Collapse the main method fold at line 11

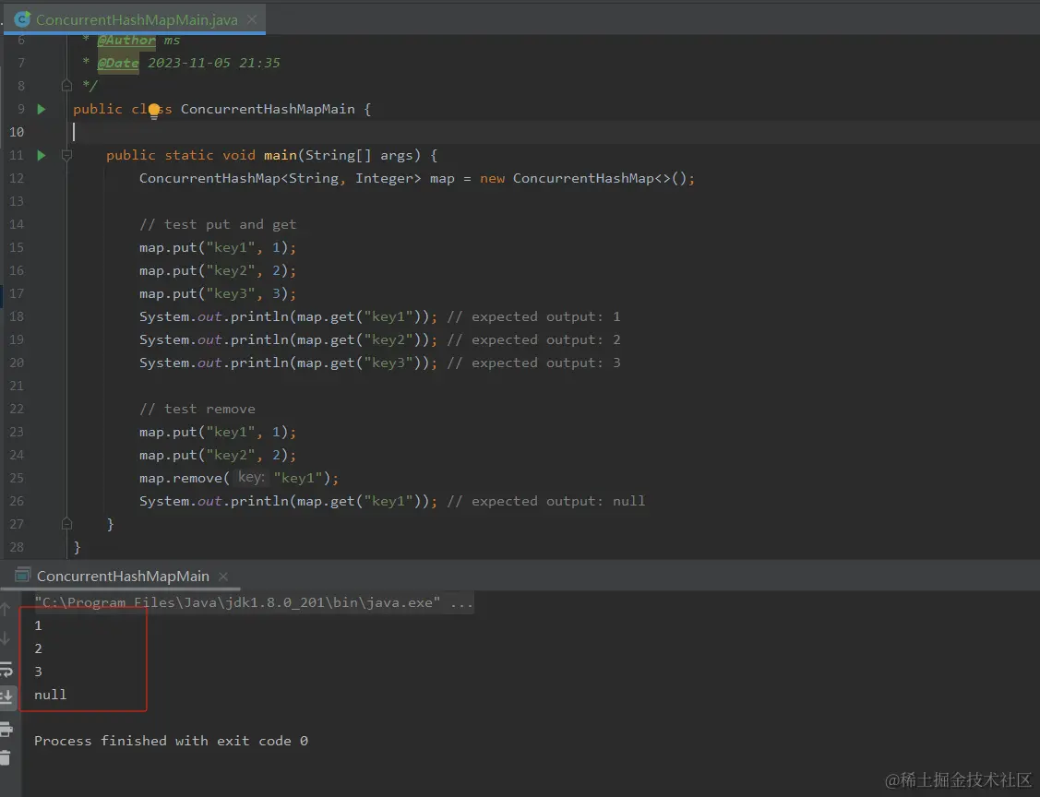[66, 155]
